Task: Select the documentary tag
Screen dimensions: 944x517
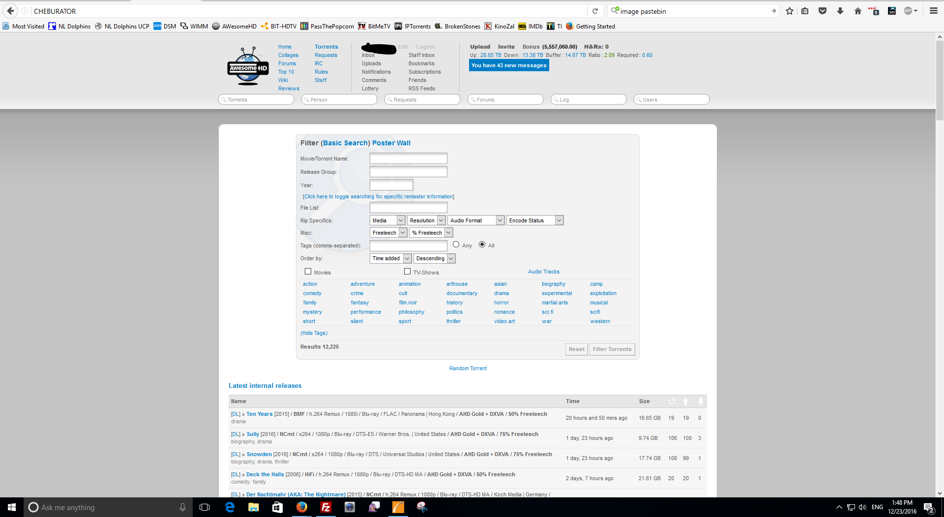Action: pyautogui.click(x=462, y=293)
